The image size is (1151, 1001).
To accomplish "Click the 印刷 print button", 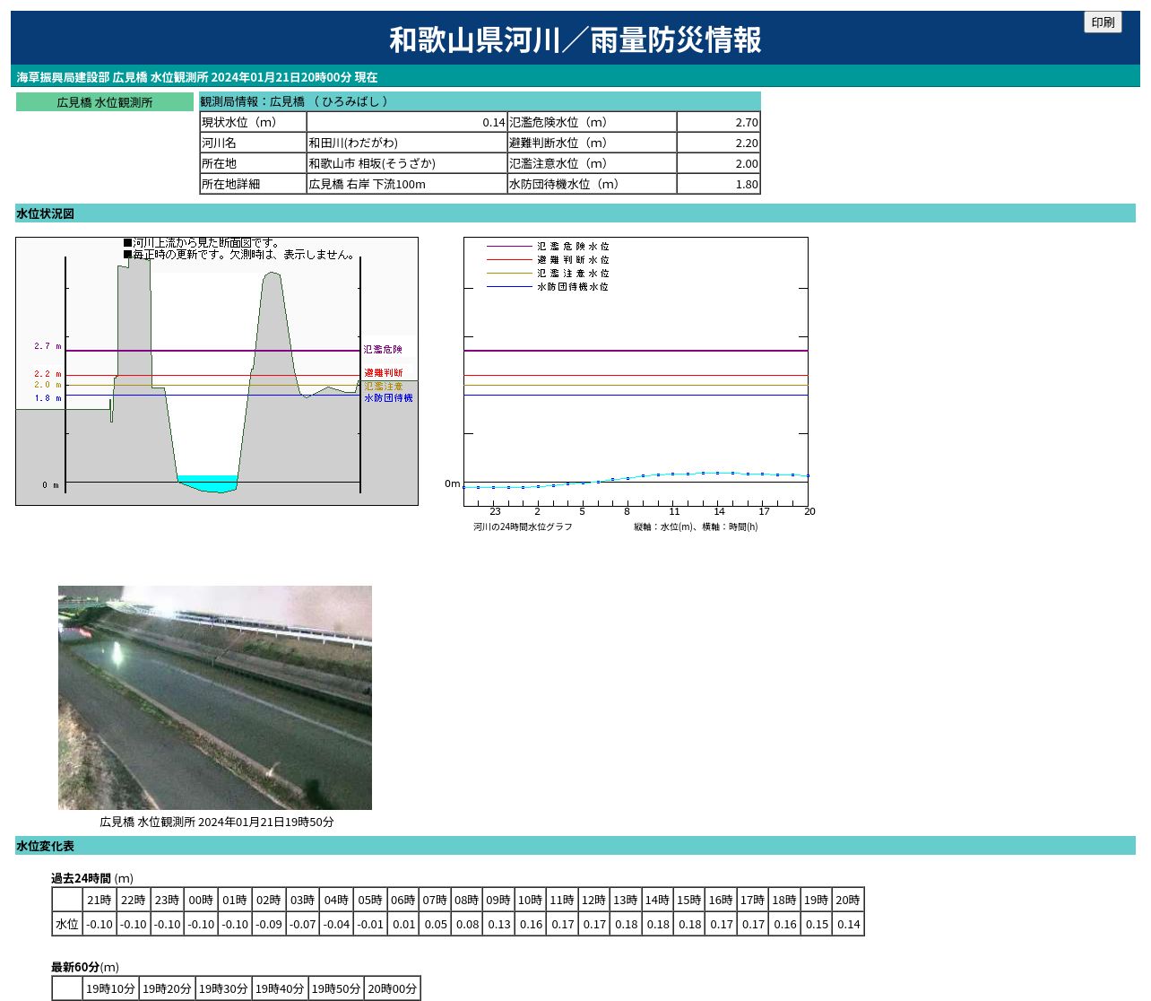I will click(x=1103, y=22).
